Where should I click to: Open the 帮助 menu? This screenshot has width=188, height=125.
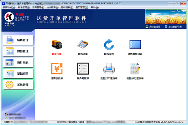point(93,7)
